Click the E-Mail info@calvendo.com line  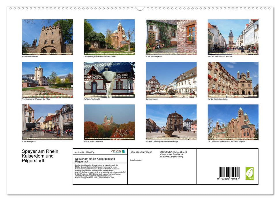click(95, 177)
